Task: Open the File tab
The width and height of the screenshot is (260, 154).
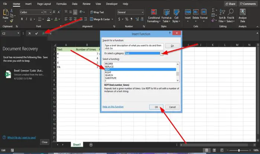Action: [x=5, y=4]
